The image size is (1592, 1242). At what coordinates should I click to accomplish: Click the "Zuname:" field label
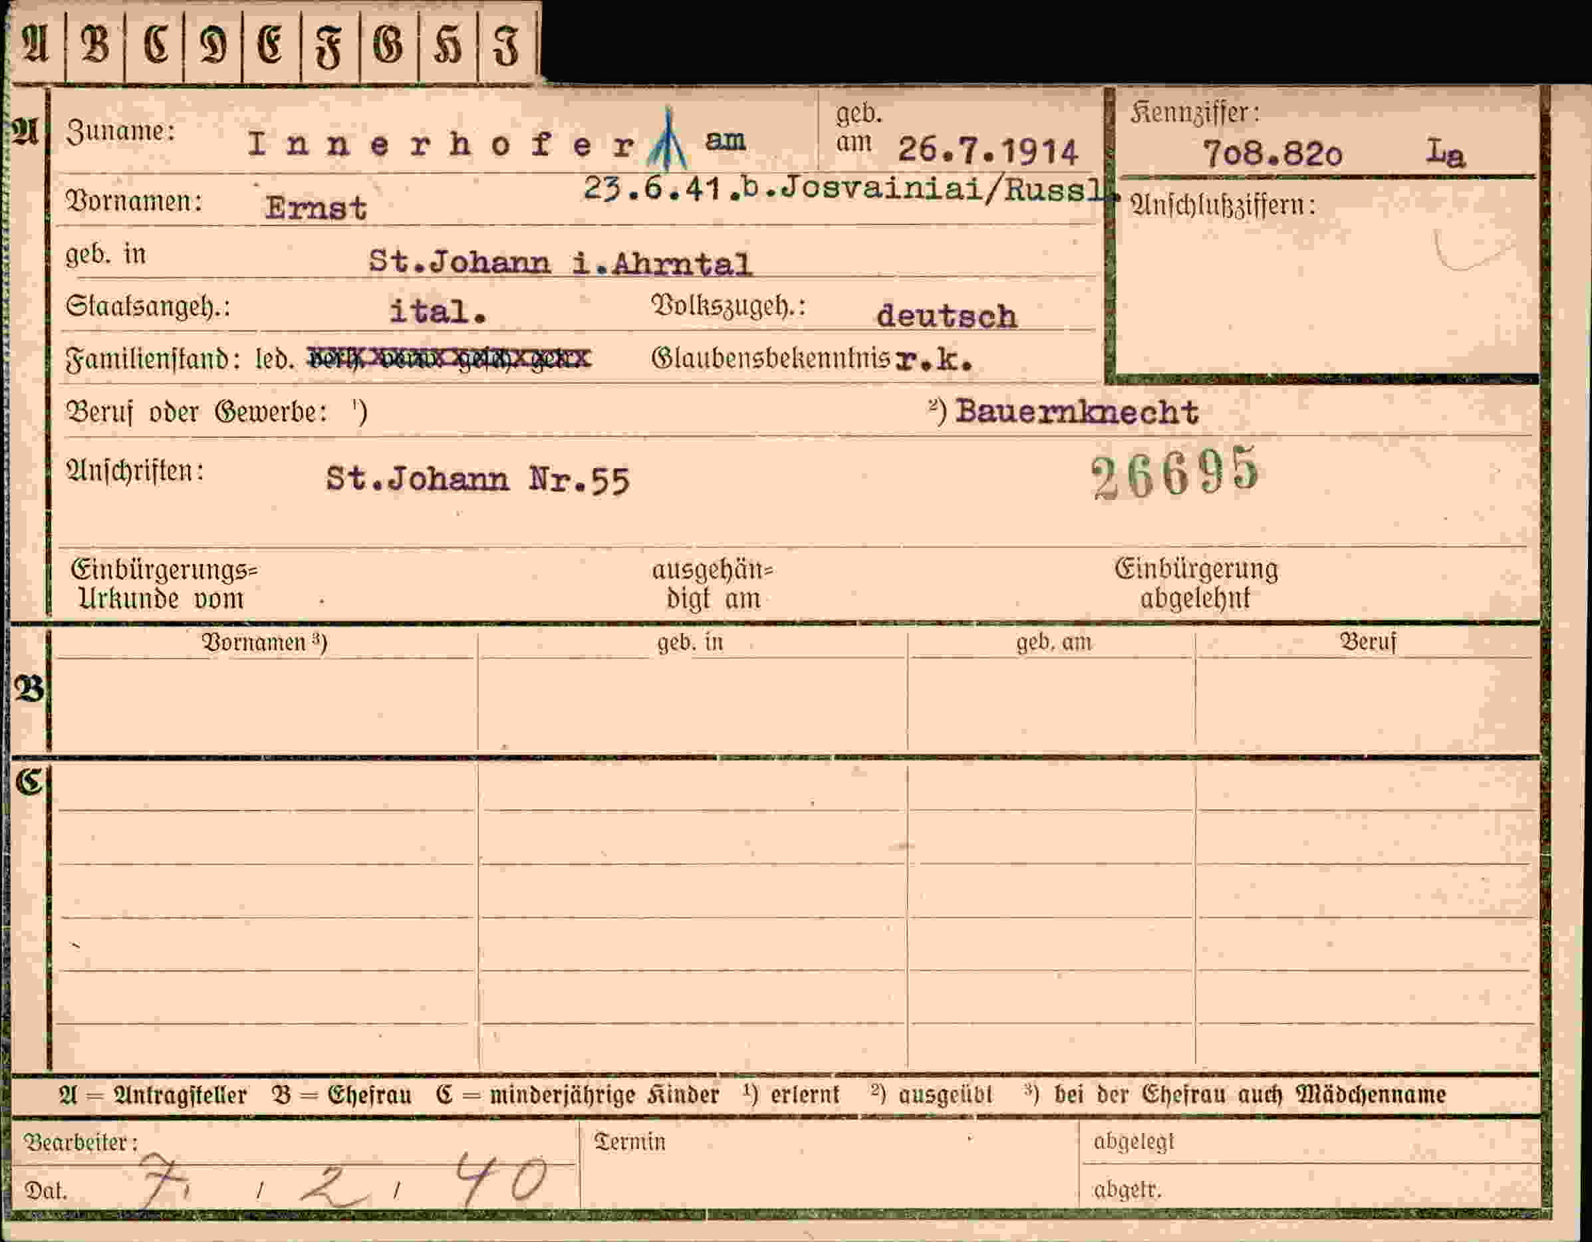point(120,132)
